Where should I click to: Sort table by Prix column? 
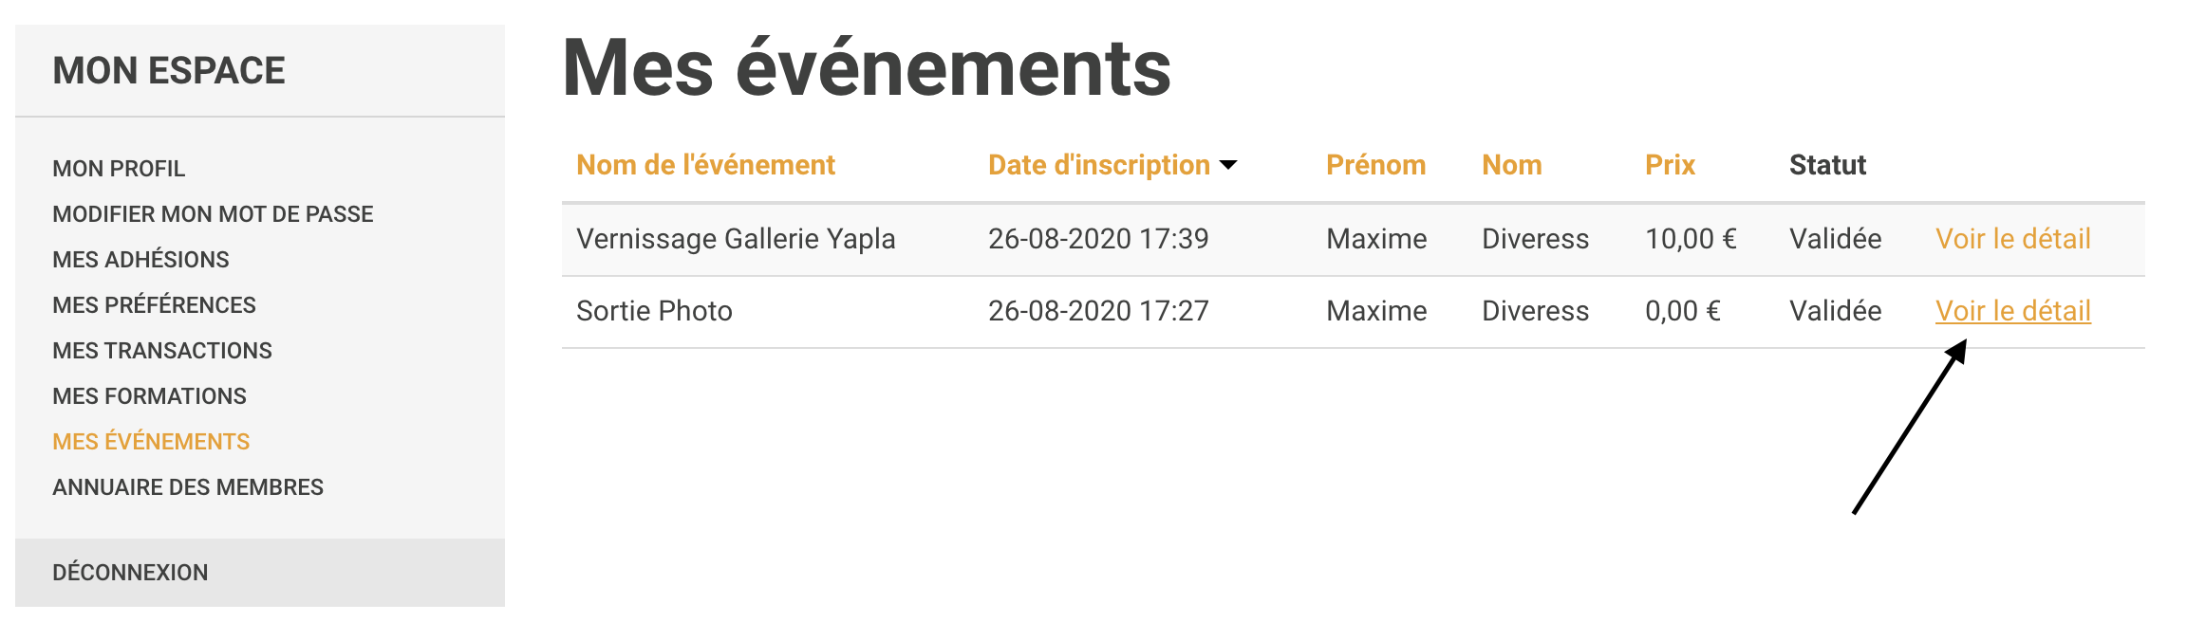[x=1670, y=165]
